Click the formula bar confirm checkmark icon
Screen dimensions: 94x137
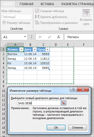pos(49,37)
